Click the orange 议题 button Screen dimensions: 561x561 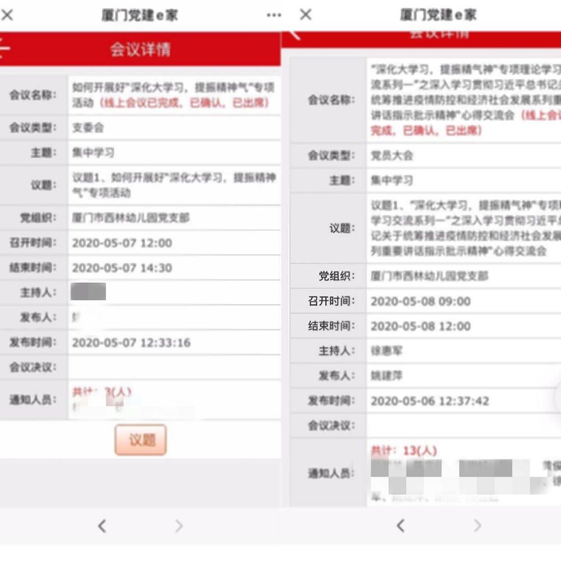(x=141, y=439)
